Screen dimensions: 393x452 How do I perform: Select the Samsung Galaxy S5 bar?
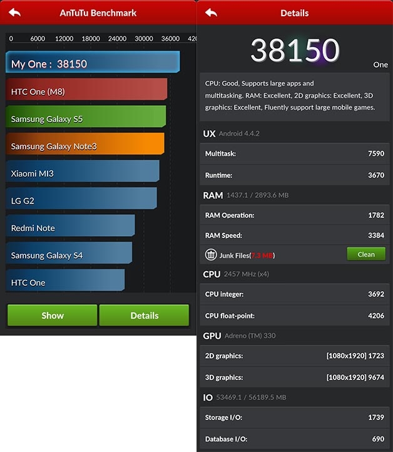coord(86,116)
